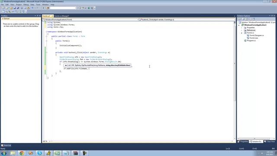Click the Save All toolbar icon
Image resolution: width=277 pixels, height=156 pixels.
tap(18, 8)
